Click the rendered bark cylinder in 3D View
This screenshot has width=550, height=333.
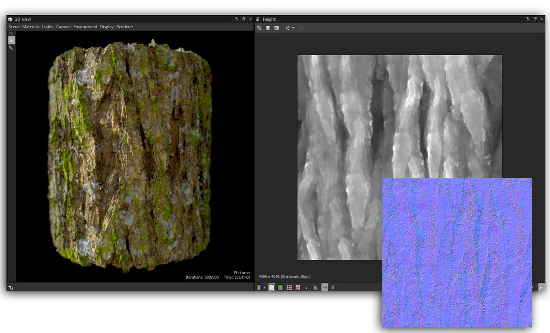[130, 156]
